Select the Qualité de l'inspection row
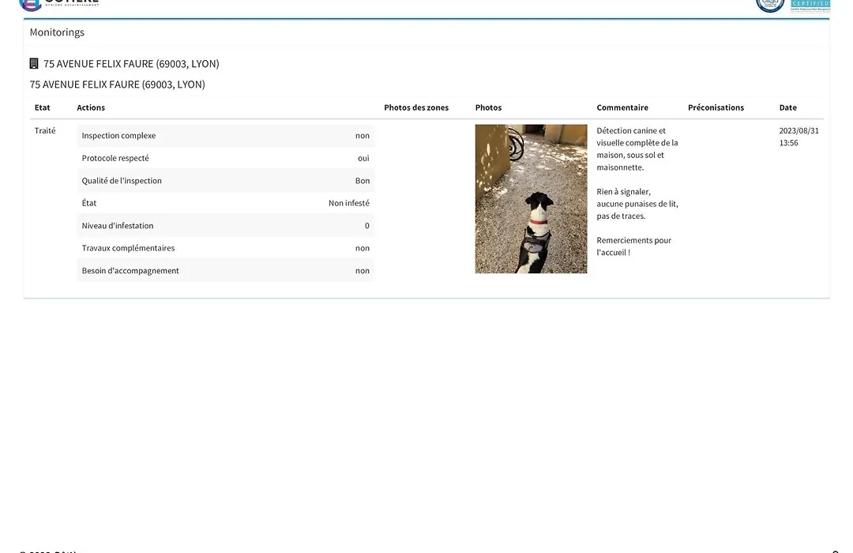The image size is (853, 553). point(225,181)
